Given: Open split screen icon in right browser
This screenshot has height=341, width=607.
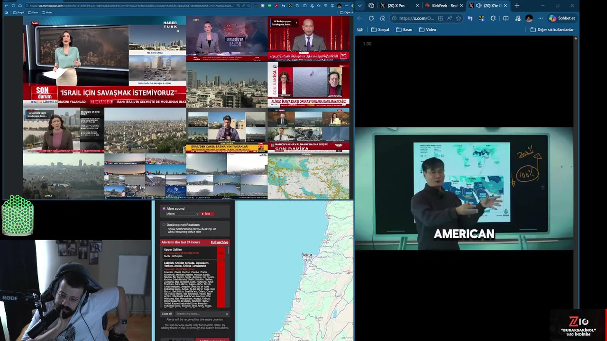Looking at the screenshot, I should tap(506, 18).
